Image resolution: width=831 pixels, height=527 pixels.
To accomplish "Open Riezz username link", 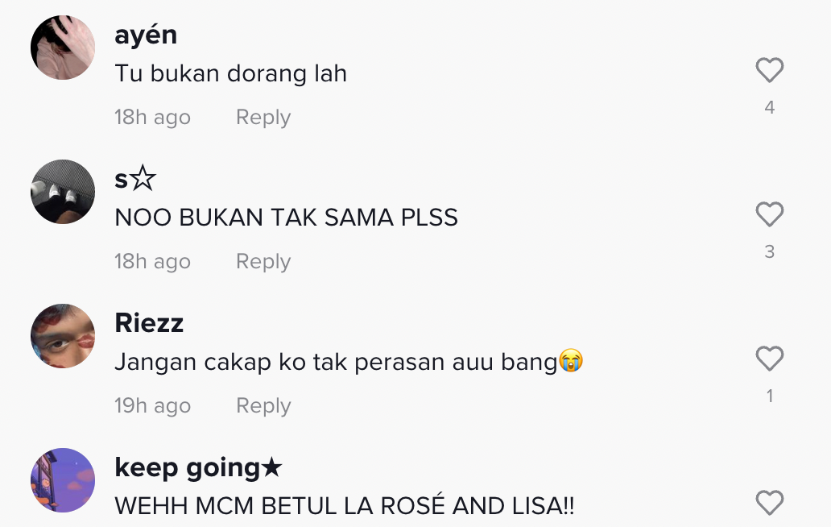I will point(149,323).
